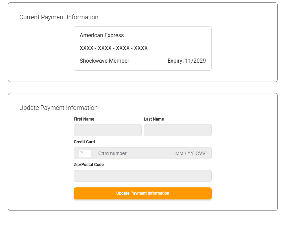Viewport: 289px width, 227px height.
Task: Click the Expiry: 11/2029 text
Action: click(x=187, y=61)
